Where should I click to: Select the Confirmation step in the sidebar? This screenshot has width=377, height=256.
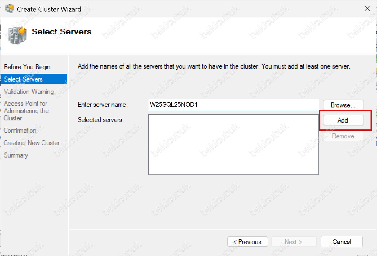(20, 131)
